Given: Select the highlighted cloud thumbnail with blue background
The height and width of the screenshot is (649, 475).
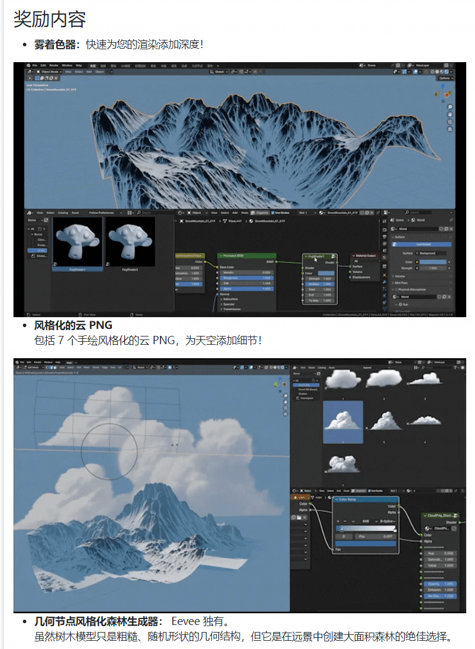Looking at the screenshot, I should [x=343, y=422].
